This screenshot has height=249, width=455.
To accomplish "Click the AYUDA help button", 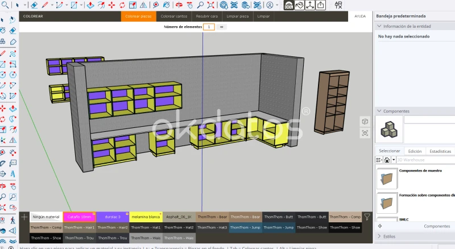I will click(x=360, y=16).
